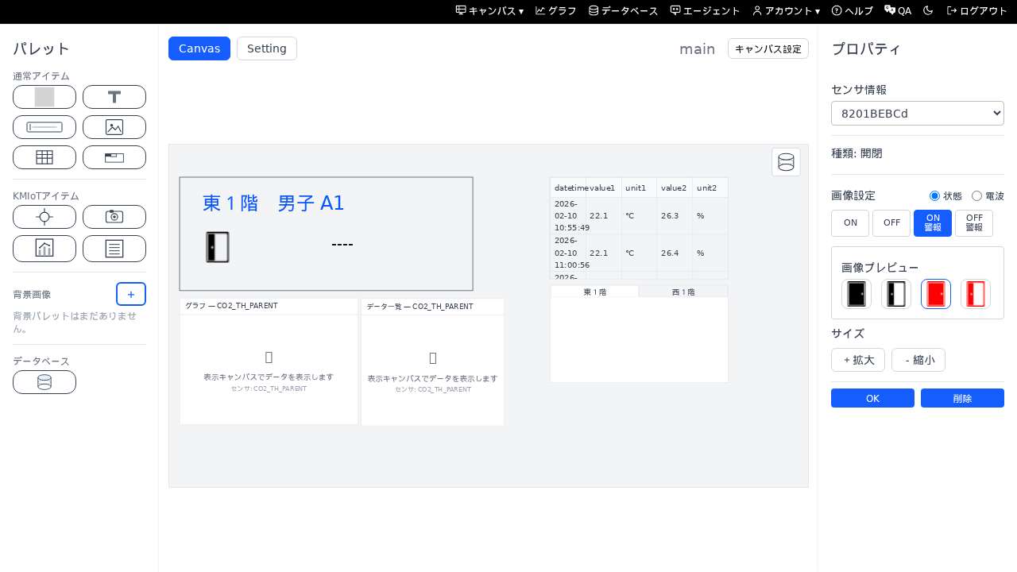
Task: Add a background image with the plus icon
Action: (x=131, y=294)
